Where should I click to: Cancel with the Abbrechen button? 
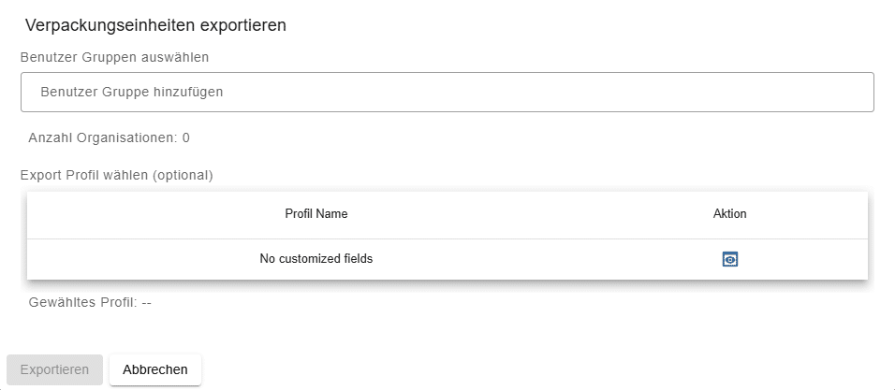coord(155,369)
